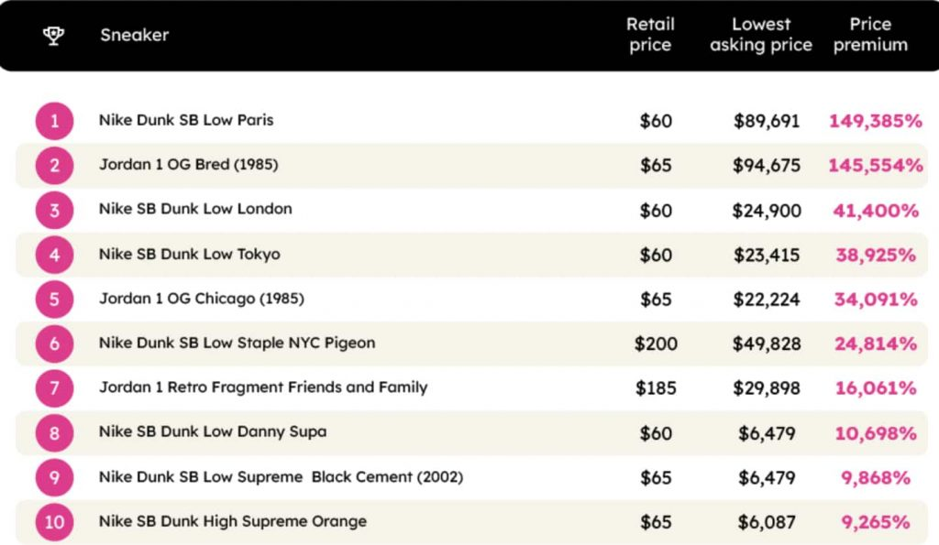Click the rank 5 circle badge
Screen dimensions: 939x545
(54, 300)
